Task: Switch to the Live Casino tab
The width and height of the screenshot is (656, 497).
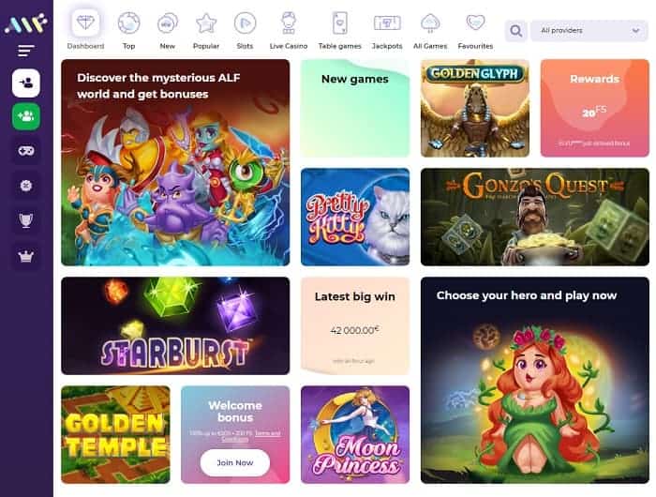Action: [289, 30]
